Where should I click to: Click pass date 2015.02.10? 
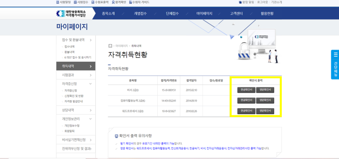pyautogui.click(x=192, y=90)
